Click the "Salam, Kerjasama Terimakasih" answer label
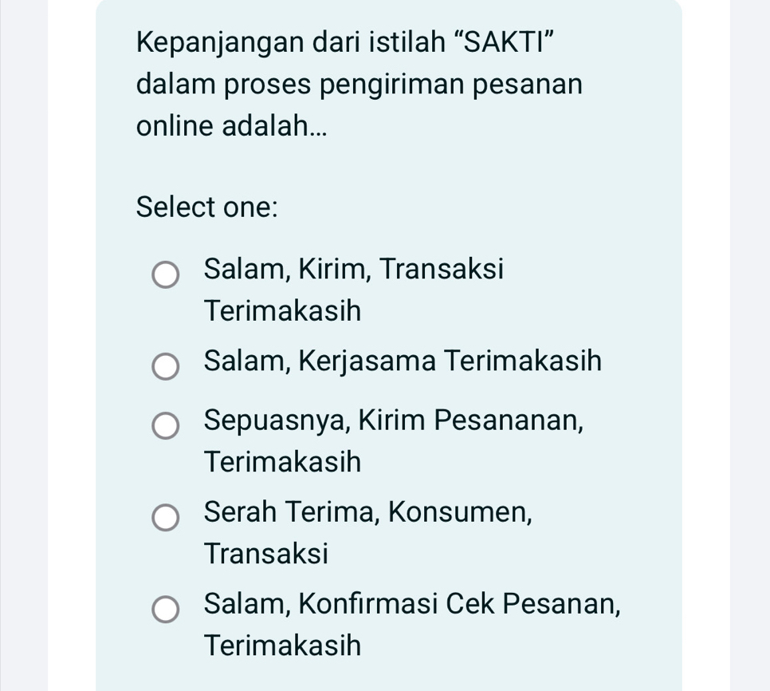Screen dimensions: 770x691 click(403, 361)
